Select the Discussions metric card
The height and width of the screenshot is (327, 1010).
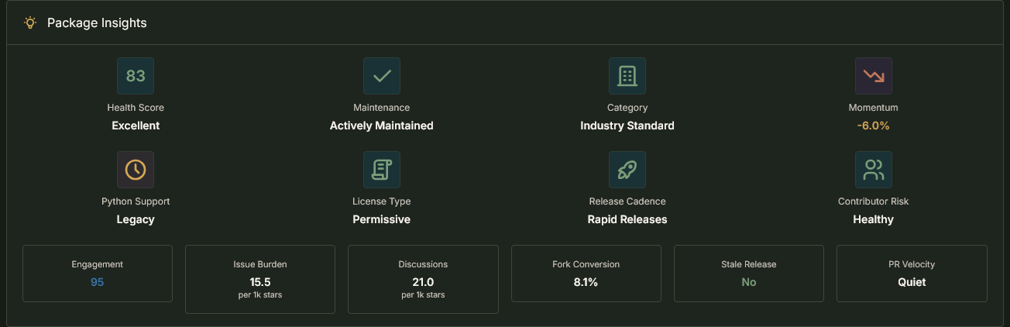[423, 279]
